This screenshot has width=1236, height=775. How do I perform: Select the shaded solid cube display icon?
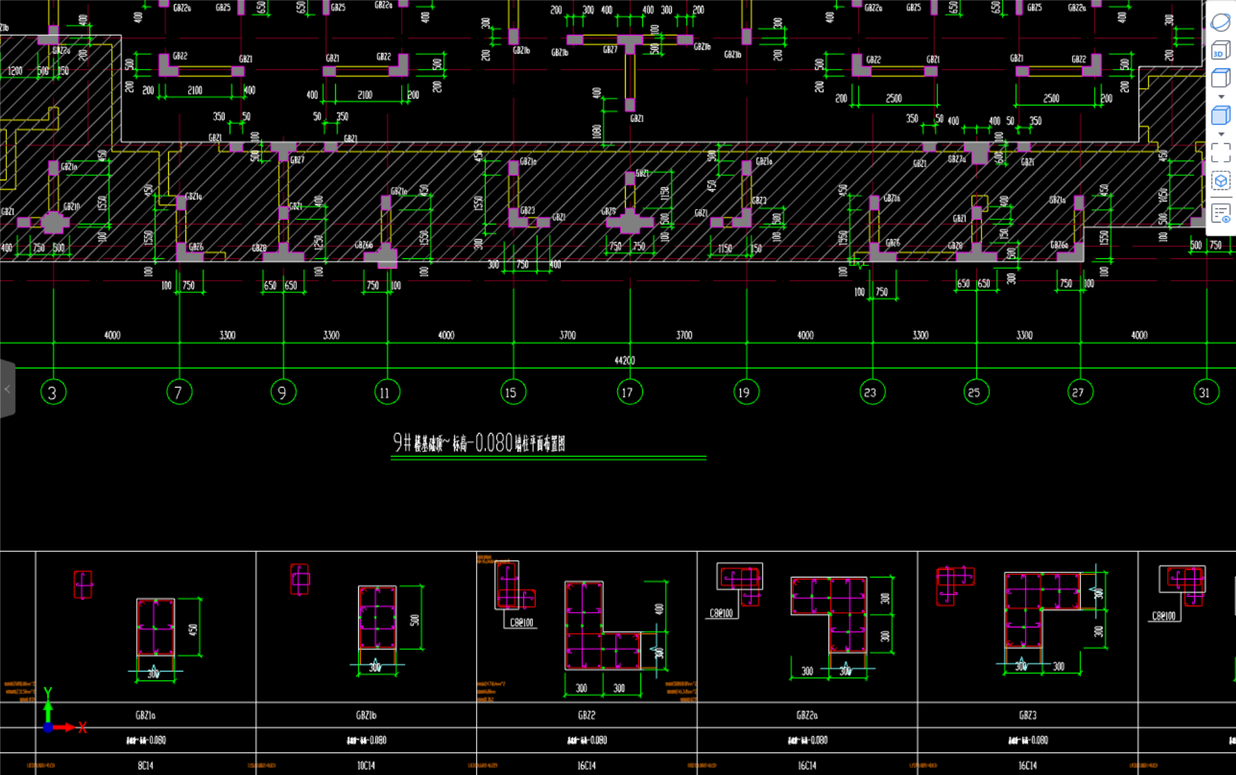pyautogui.click(x=1220, y=116)
